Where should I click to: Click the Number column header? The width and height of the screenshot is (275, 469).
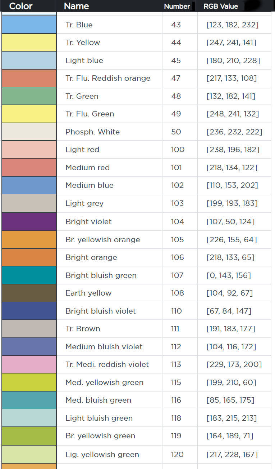pyautogui.click(x=177, y=6)
